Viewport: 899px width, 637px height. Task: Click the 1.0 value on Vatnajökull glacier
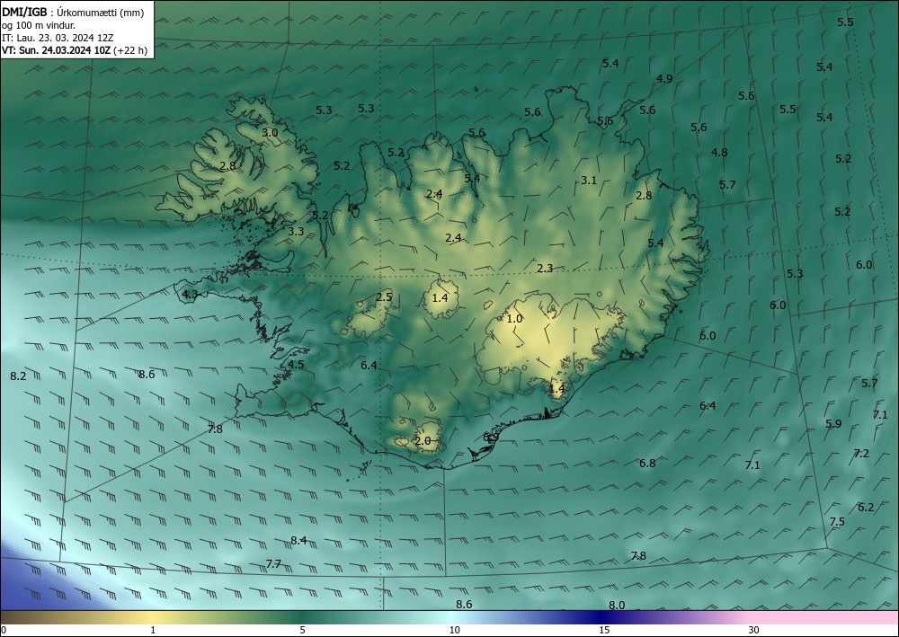[514, 318]
